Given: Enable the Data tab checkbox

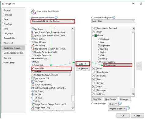Looking at the screenshot, I should click(x=95, y=80).
